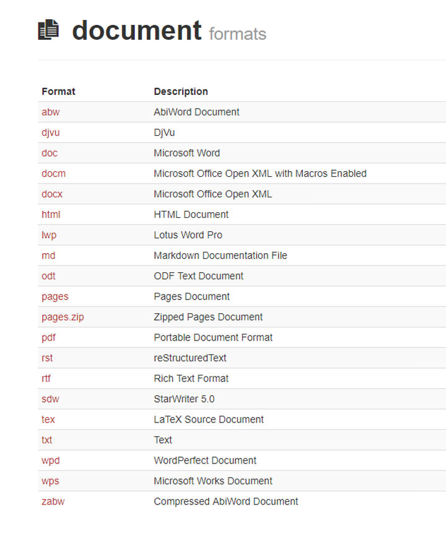Open the txt format link
This screenshot has height=536, width=446.
pyautogui.click(x=47, y=440)
